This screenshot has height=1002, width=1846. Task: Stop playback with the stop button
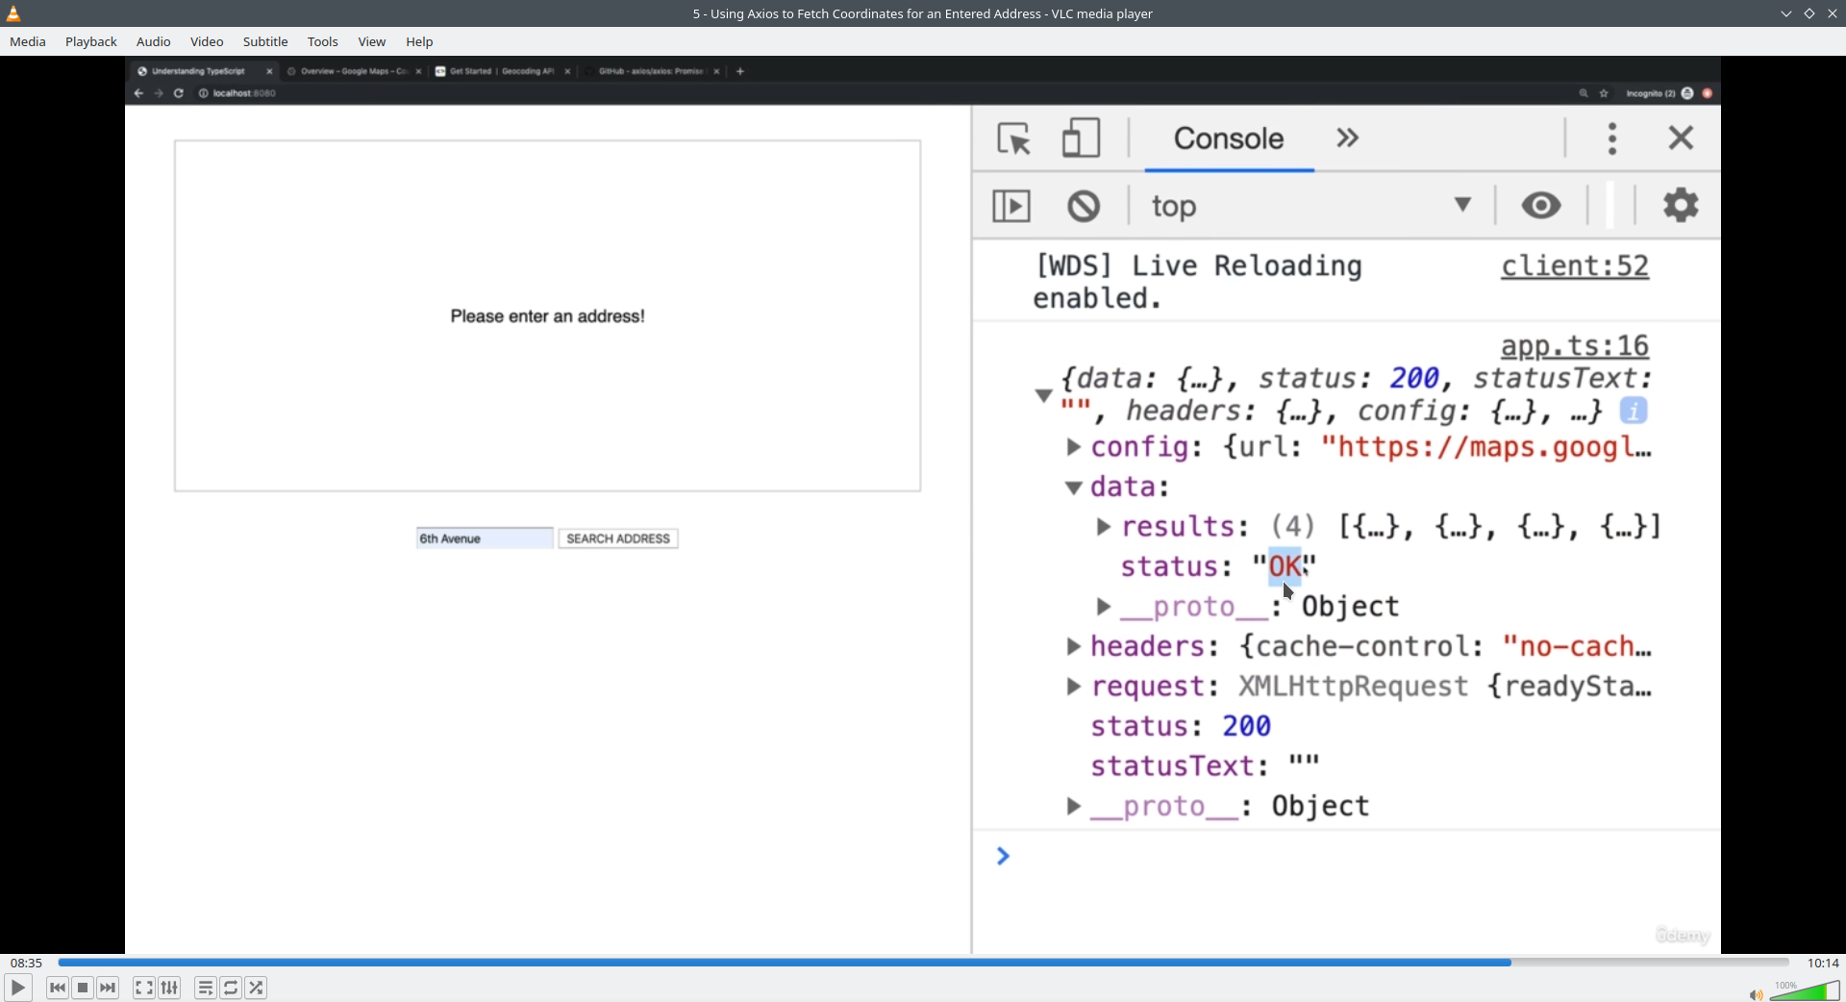83,988
